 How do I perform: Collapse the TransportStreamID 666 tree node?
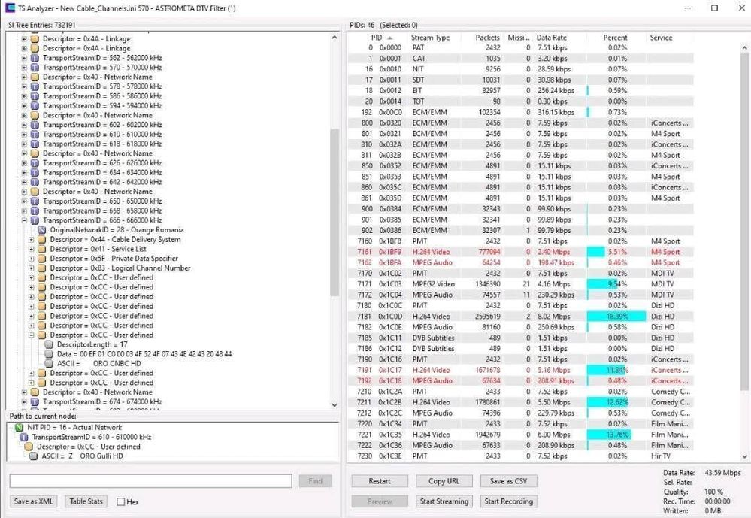tap(24, 220)
